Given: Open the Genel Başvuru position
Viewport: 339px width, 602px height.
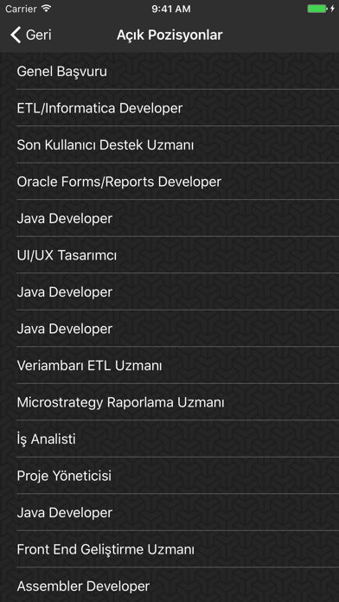Looking at the screenshot, I should tap(169, 72).
